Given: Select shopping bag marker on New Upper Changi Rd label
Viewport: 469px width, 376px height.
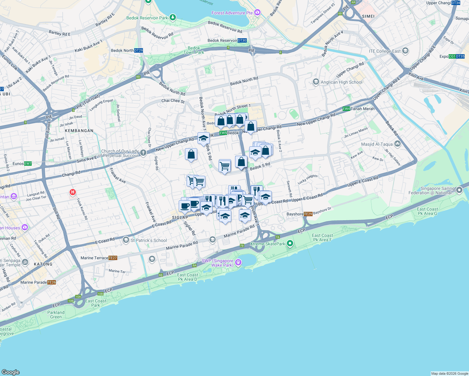Looking at the screenshot, I should tap(251, 127).
